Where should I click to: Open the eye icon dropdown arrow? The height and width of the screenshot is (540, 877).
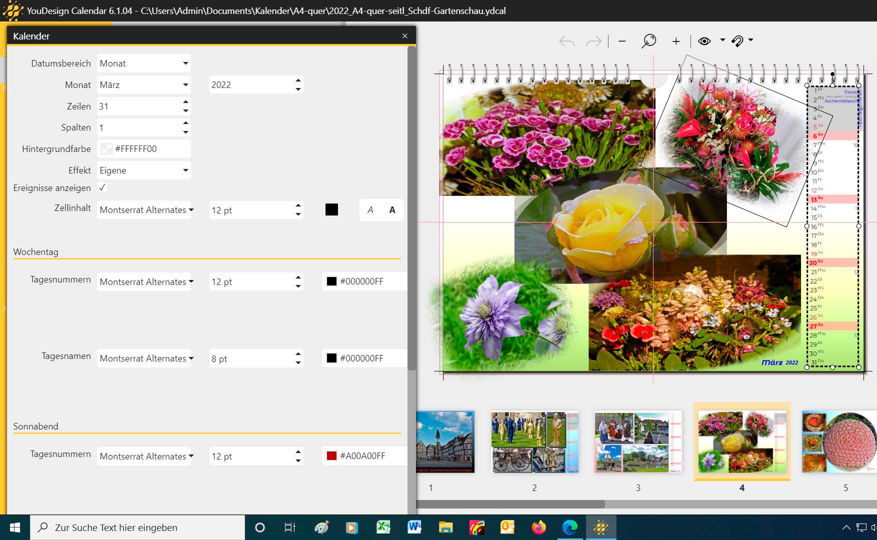click(x=722, y=40)
